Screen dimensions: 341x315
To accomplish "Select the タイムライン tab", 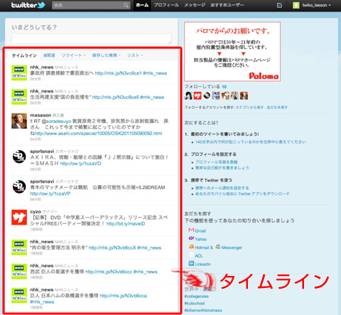I will [x=24, y=55].
